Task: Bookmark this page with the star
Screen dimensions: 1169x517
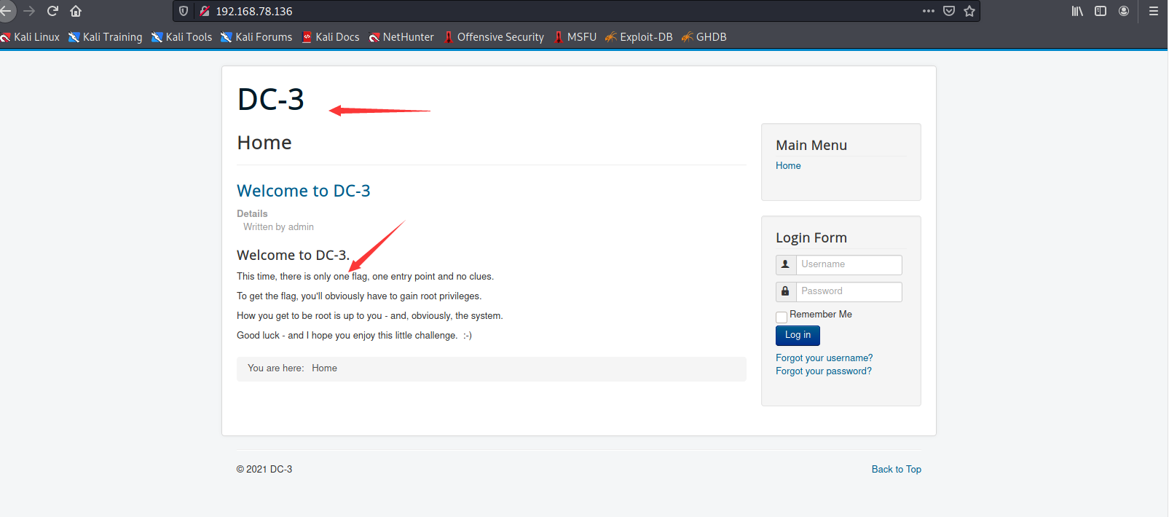Action: [969, 11]
